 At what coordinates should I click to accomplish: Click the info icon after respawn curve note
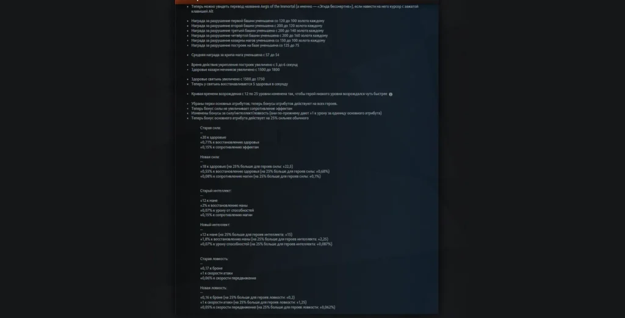point(391,95)
